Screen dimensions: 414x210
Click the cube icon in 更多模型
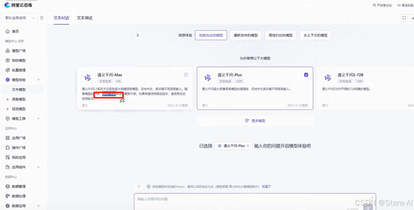247,121
